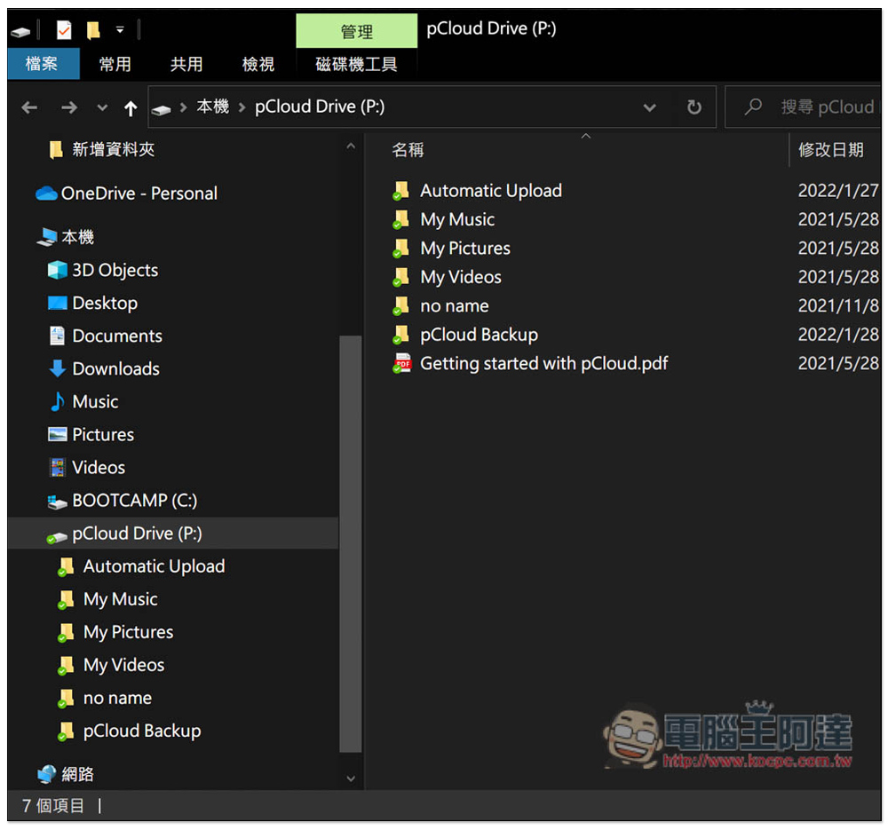Switch to the 檢視 ribbon tab
Image resolution: width=888 pixels, height=830 pixels.
(x=258, y=64)
